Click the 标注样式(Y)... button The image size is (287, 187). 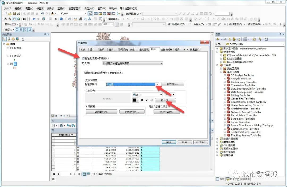[x=166, y=112]
